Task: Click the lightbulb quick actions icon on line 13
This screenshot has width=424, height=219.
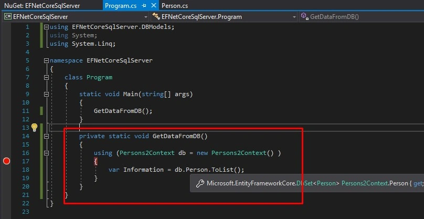Action: point(34,127)
